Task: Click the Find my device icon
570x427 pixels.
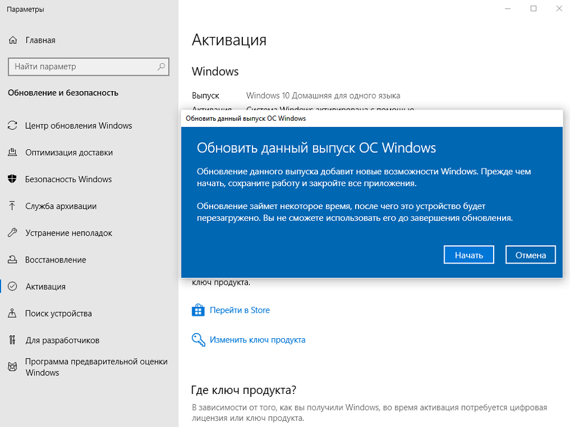Action: point(13,313)
